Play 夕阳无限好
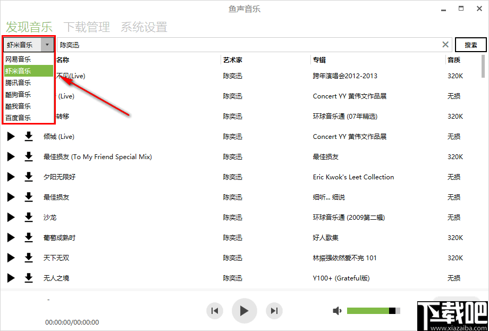Screen dimensions: 489x331 [x=11, y=177]
